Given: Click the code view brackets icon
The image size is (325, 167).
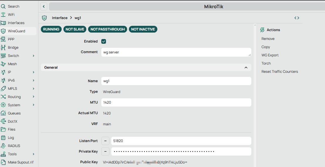Looking at the screenshot, I should click(297, 18).
